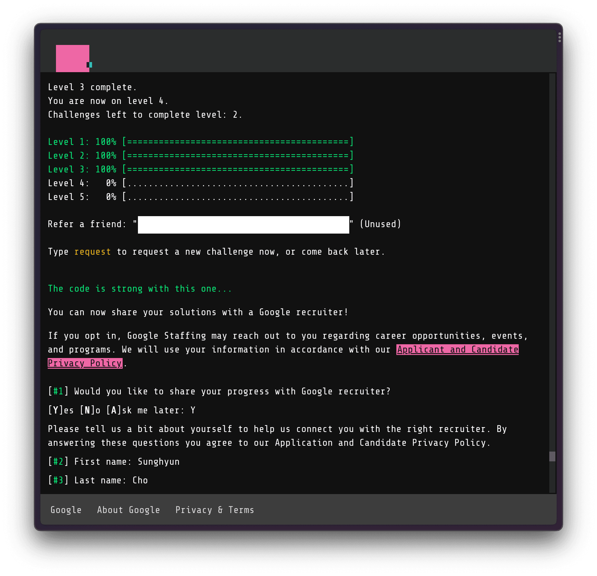The image size is (597, 576).
Task: Click the First name 'Sunghyun' entry
Action: (158, 462)
